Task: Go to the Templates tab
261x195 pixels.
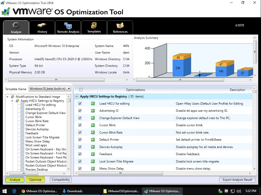Action: point(94,27)
